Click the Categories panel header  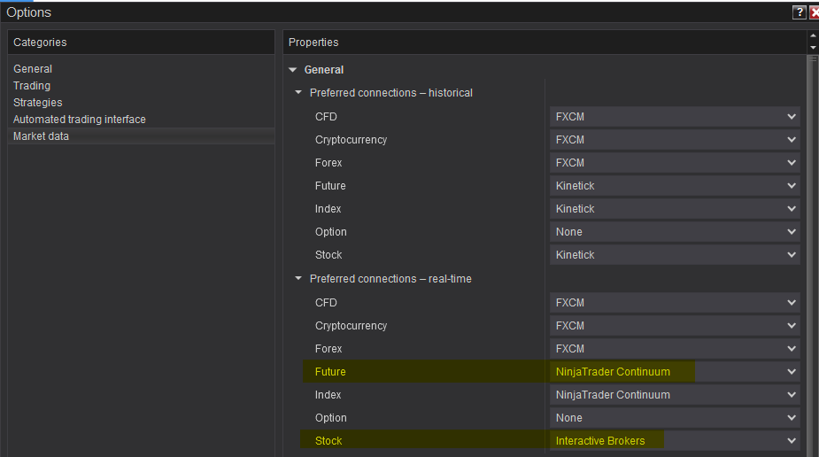[x=141, y=43]
